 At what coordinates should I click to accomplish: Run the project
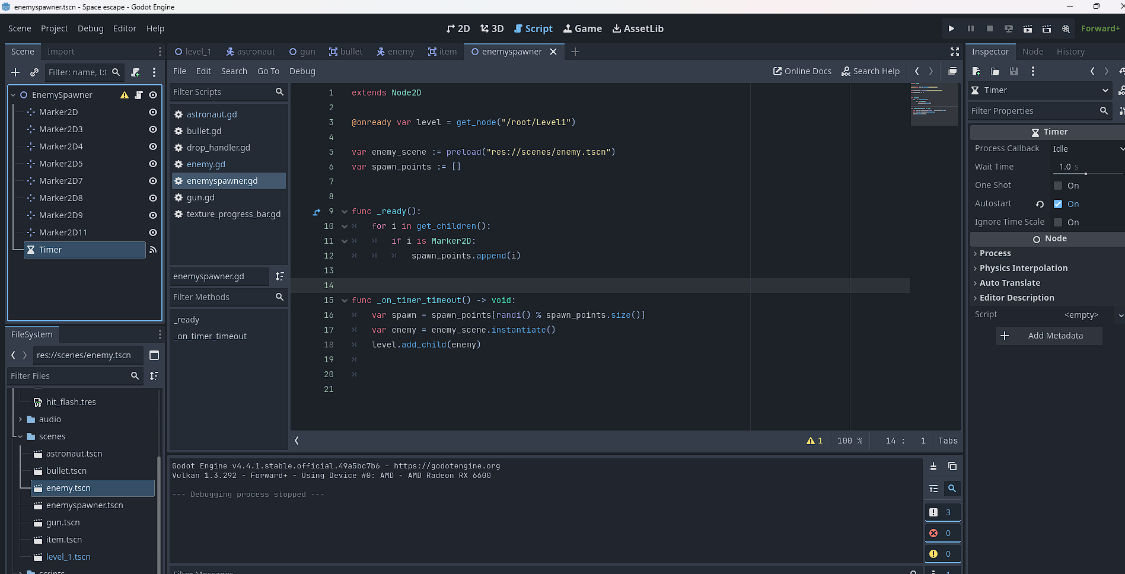point(951,28)
